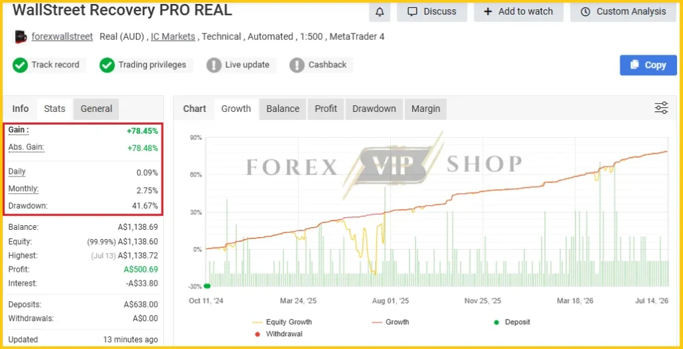The width and height of the screenshot is (683, 349).
Task: Click the A$1,138.72 highest value
Action: (138, 256)
